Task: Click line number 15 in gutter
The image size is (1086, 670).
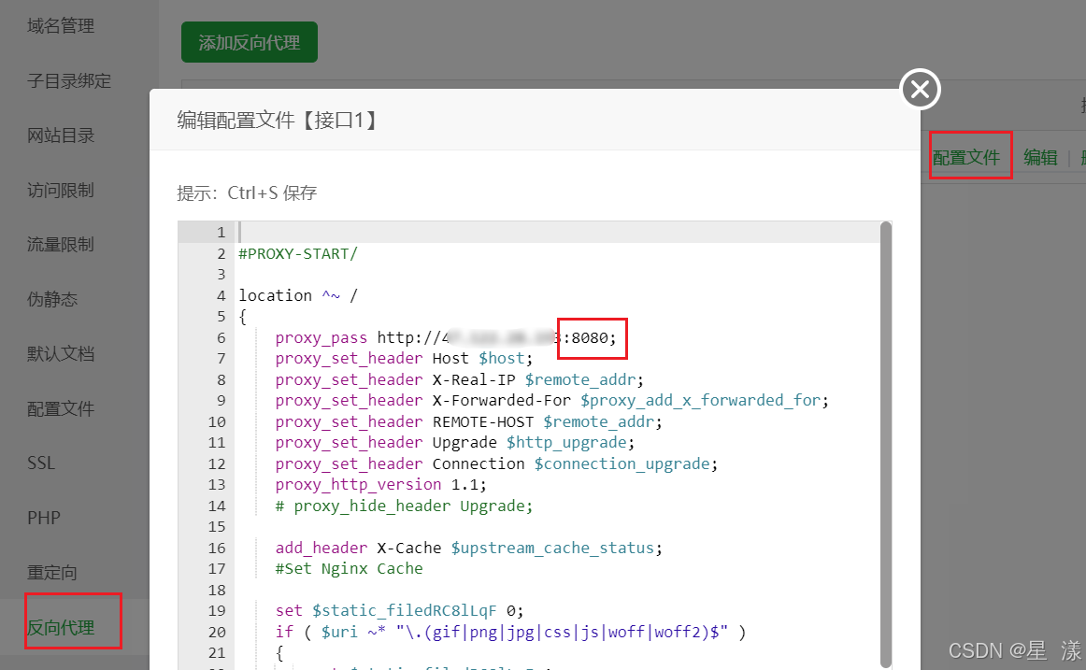Action: tap(217, 527)
